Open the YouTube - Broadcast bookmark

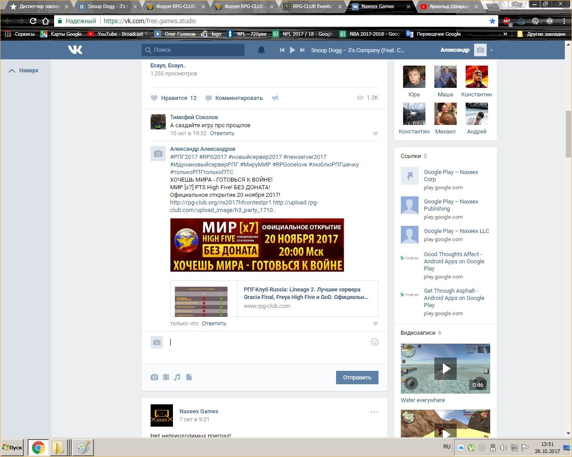pos(118,34)
